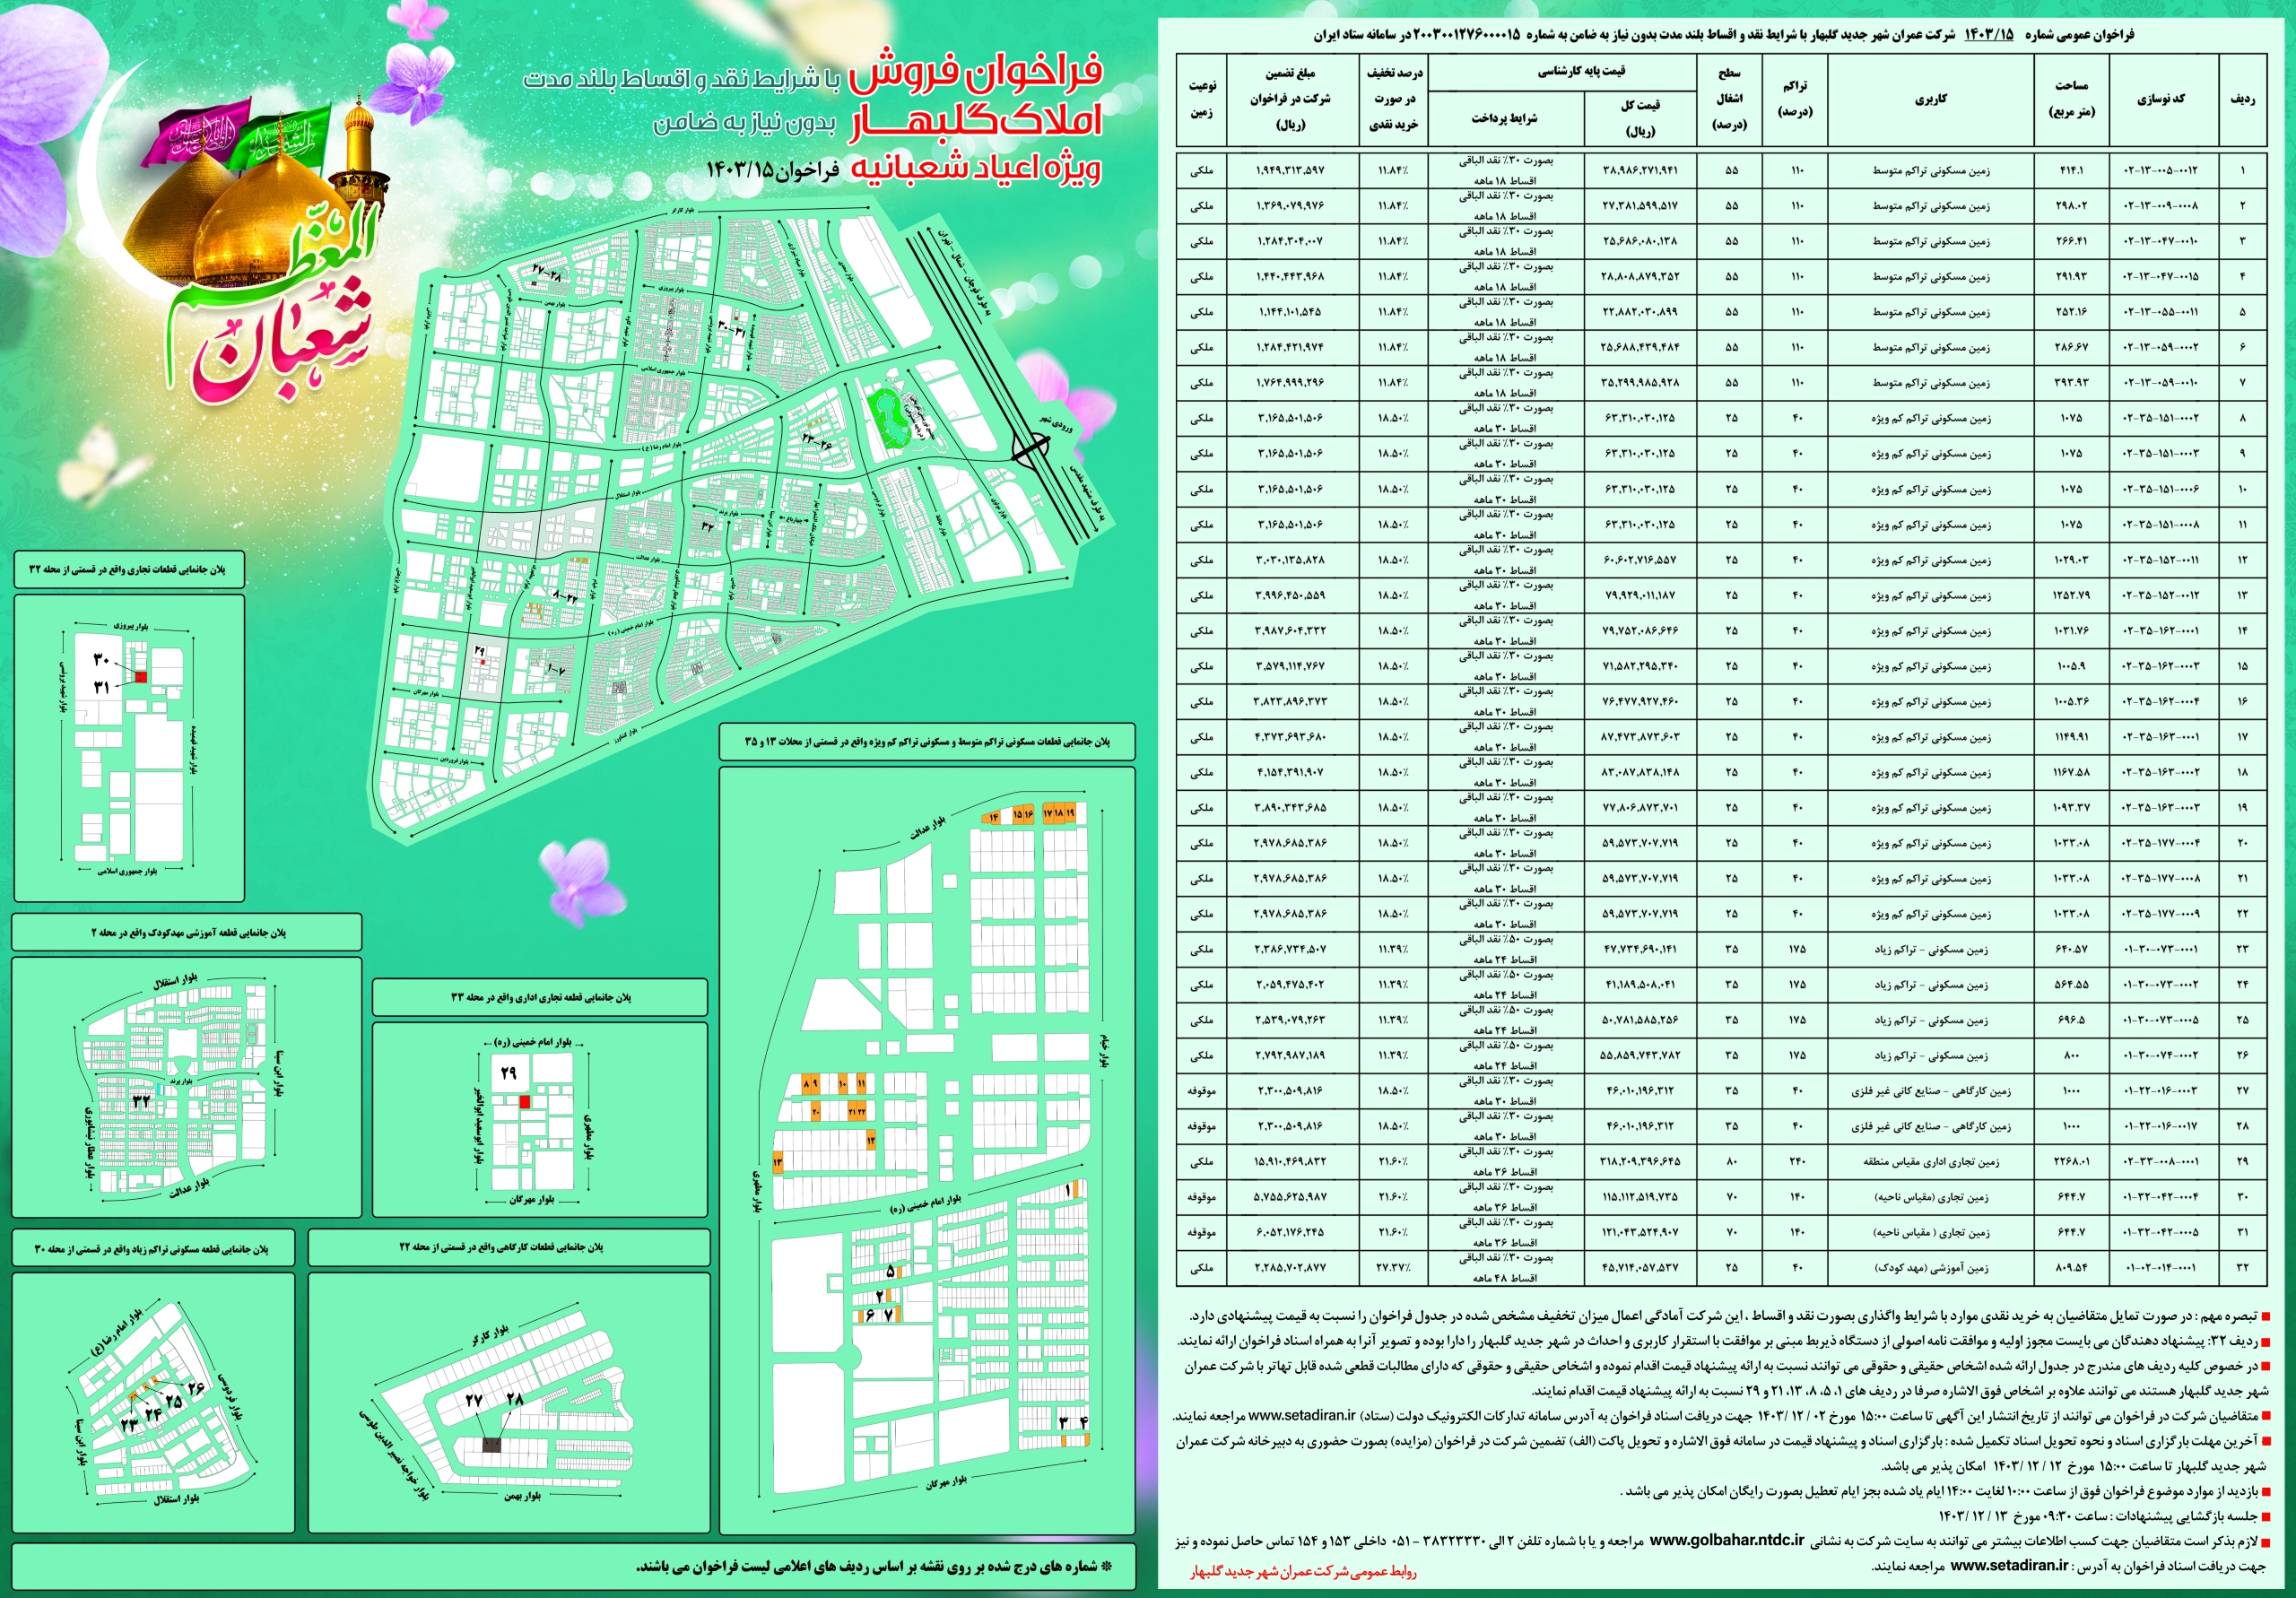Click the row 24 area value ۵۶۴.۵۵

pos(2071,985)
